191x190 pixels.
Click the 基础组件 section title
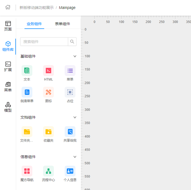tap(28, 56)
